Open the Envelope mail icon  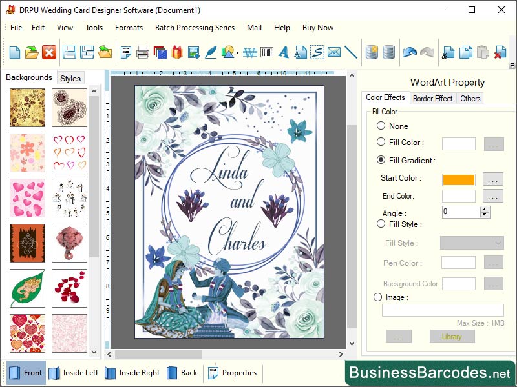(333, 52)
